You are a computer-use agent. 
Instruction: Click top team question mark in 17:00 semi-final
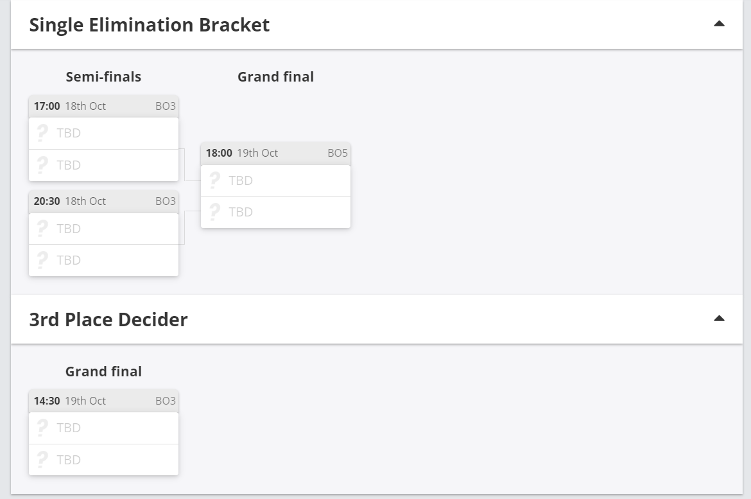(42, 133)
